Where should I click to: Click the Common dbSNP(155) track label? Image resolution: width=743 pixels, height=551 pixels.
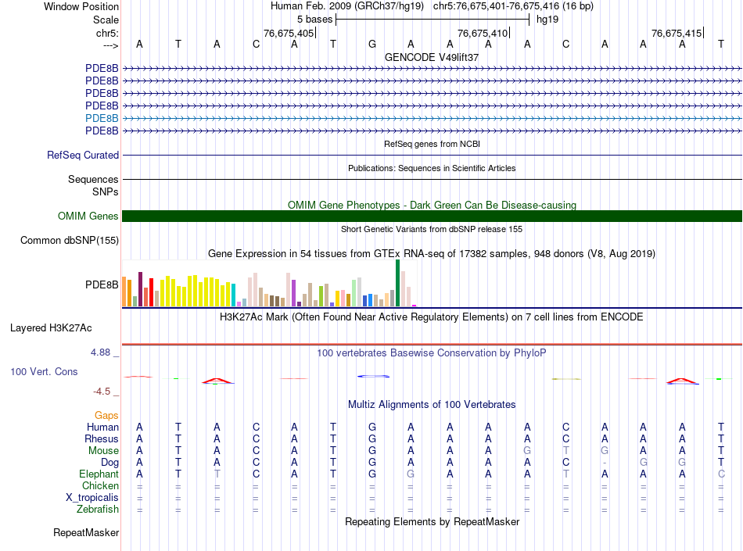point(70,241)
